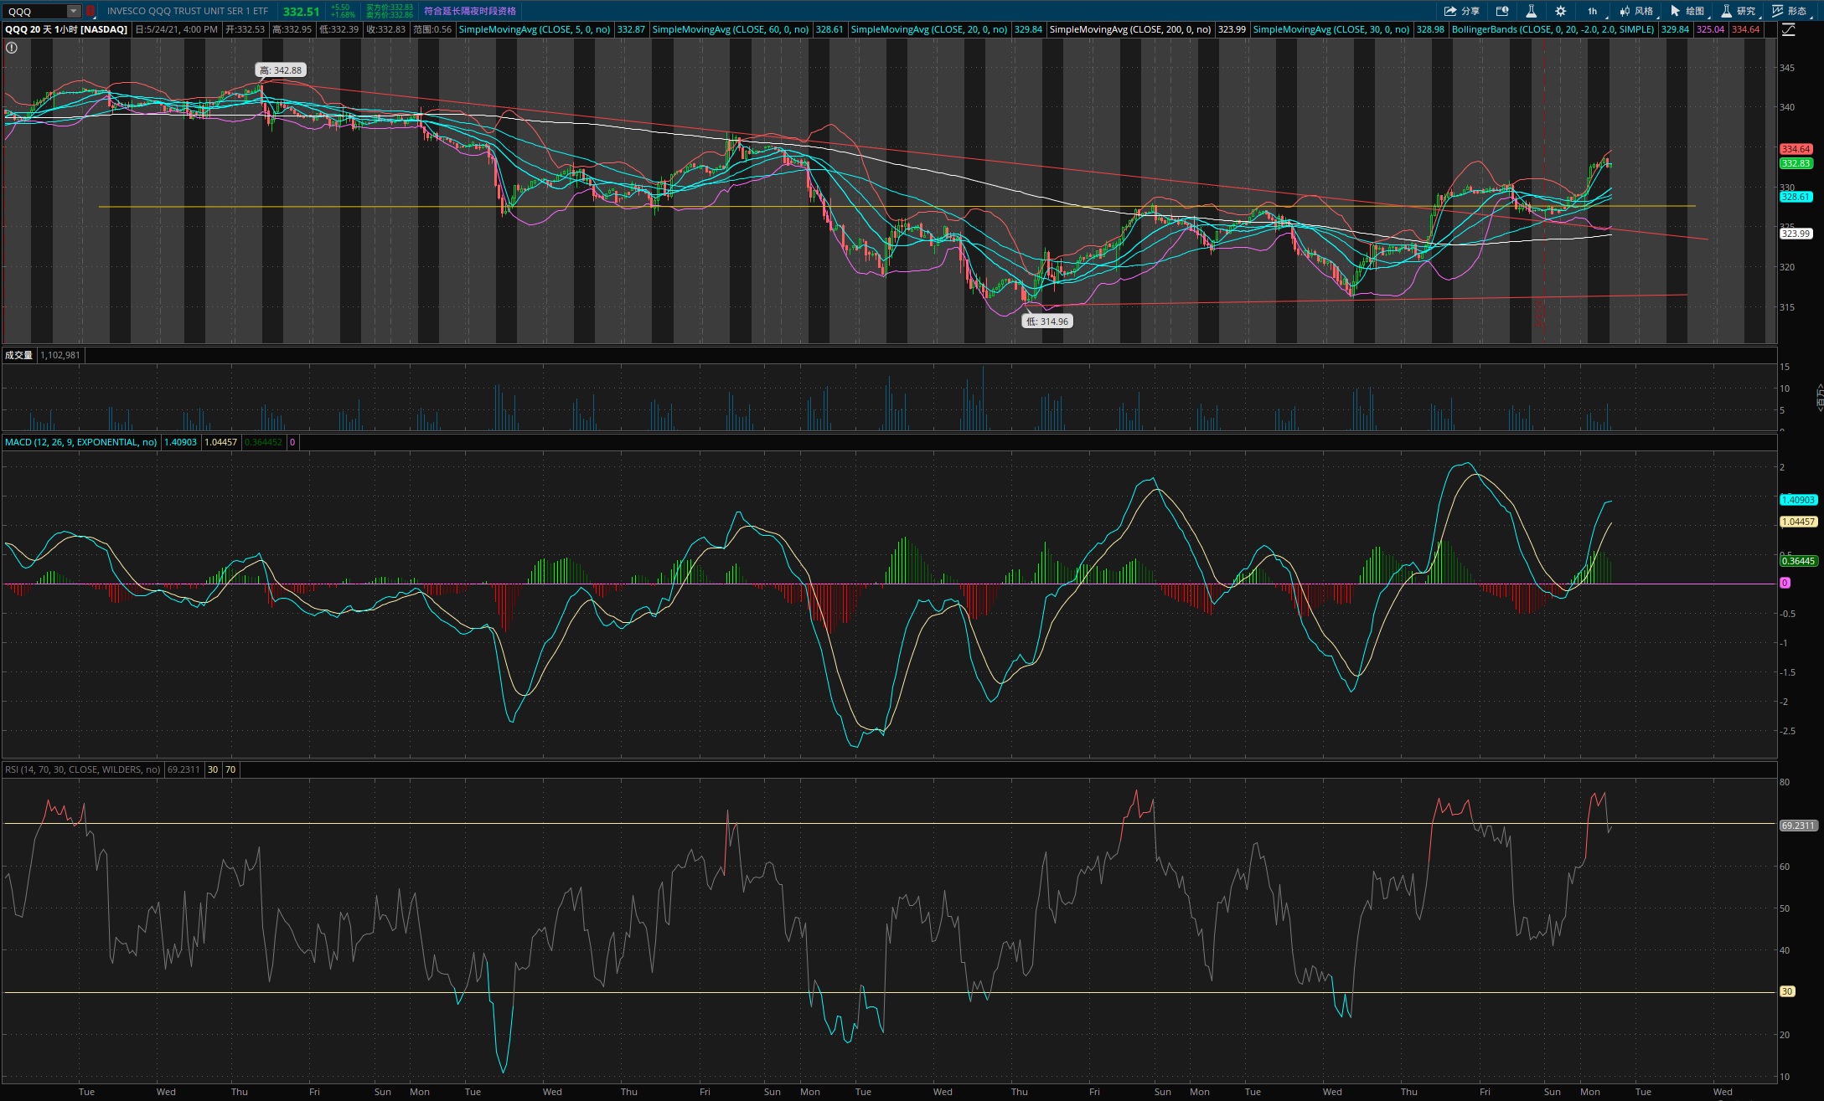1824x1101 pixels.
Task: Open the 风格 style dropdown menu
Action: (x=1636, y=11)
